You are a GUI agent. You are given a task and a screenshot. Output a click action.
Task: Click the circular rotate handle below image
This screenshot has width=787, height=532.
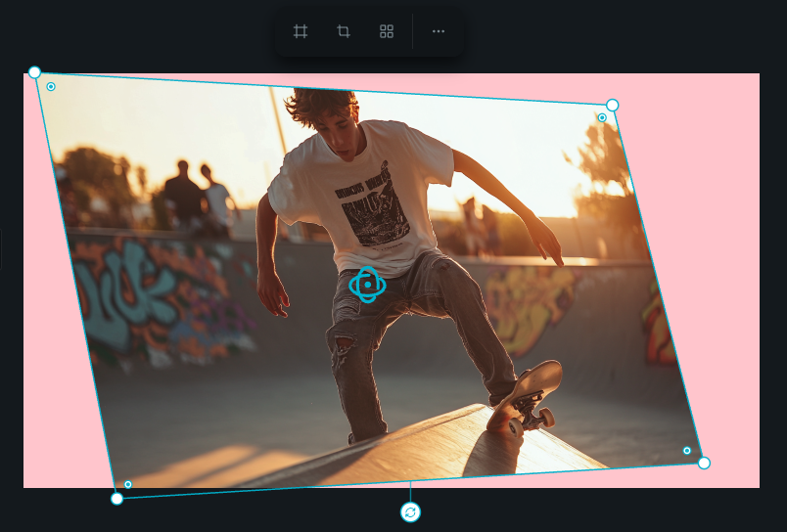[x=410, y=512]
